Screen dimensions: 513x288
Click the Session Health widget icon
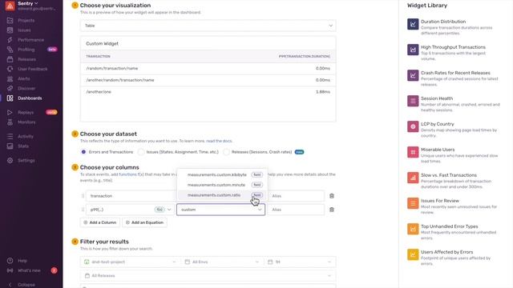click(413, 101)
